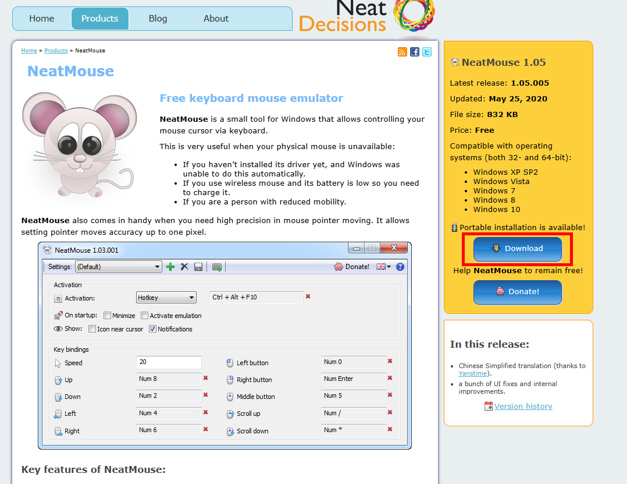This screenshot has height=484, width=627.
Task: Click the Speed field showing 20
Action: tap(169, 362)
